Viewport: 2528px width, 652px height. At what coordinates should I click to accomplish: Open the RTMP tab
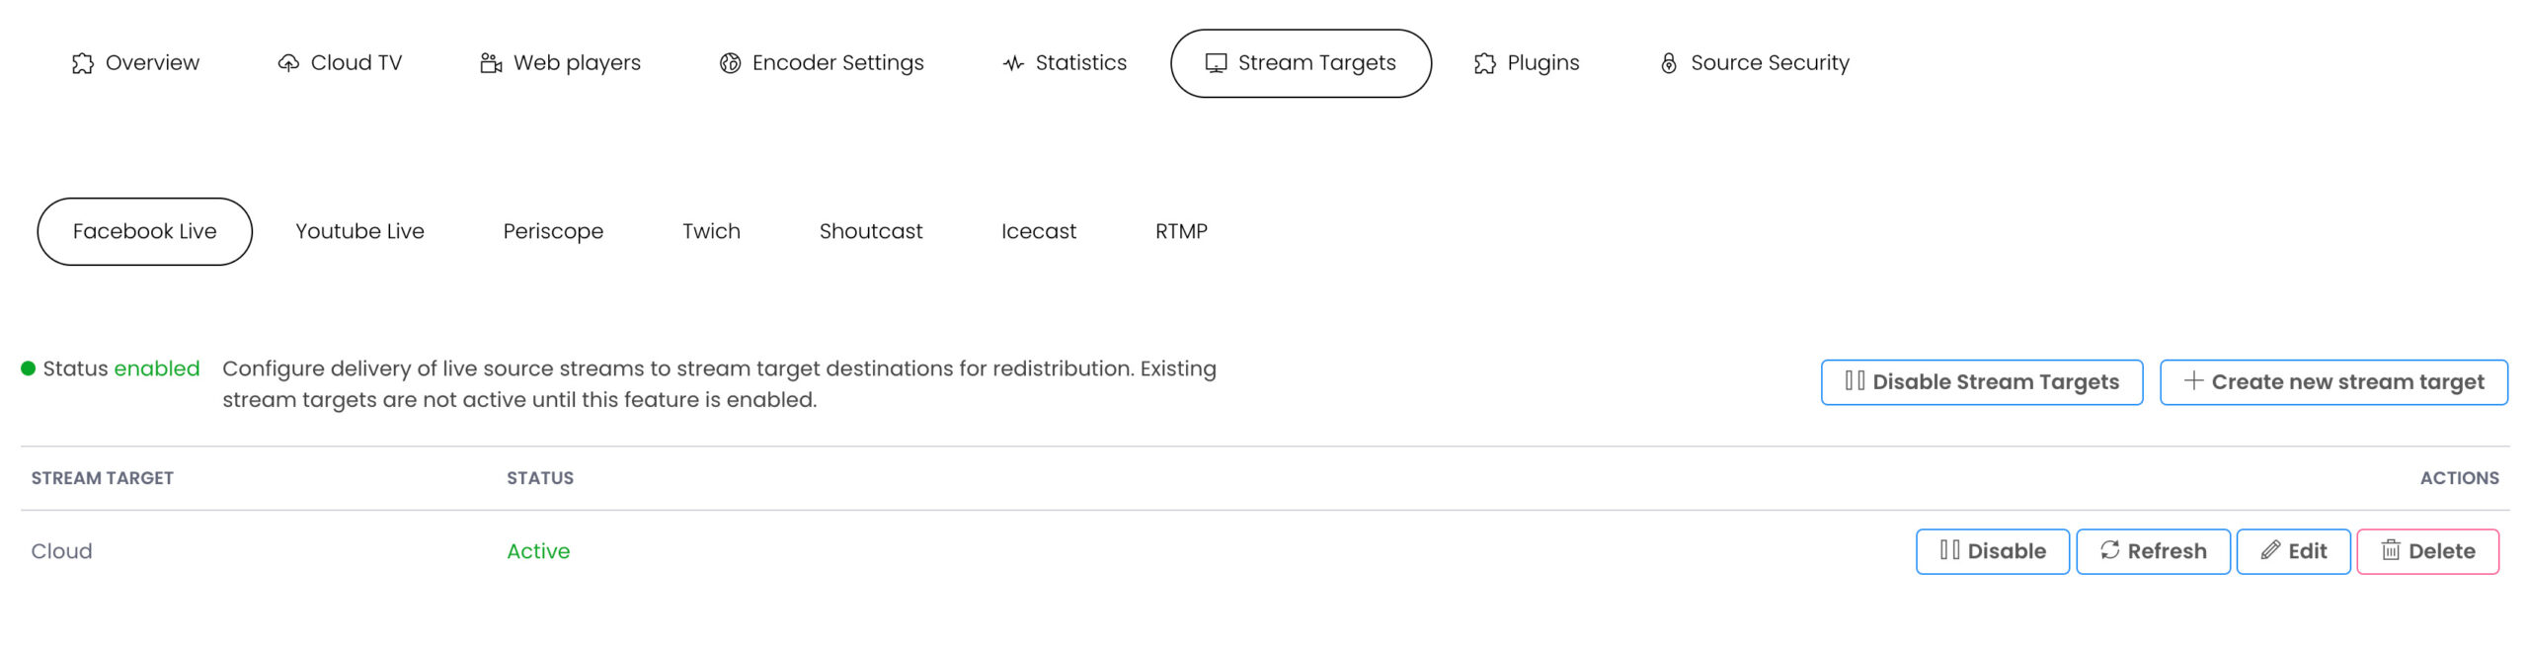(1181, 231)
